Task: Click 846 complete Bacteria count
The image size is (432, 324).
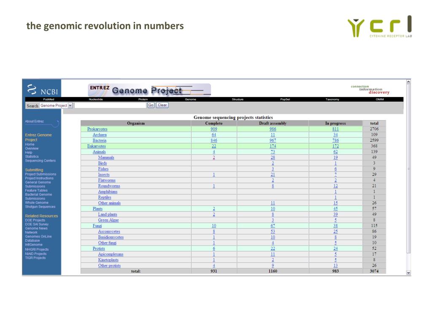Action: [x=214, y=140]
